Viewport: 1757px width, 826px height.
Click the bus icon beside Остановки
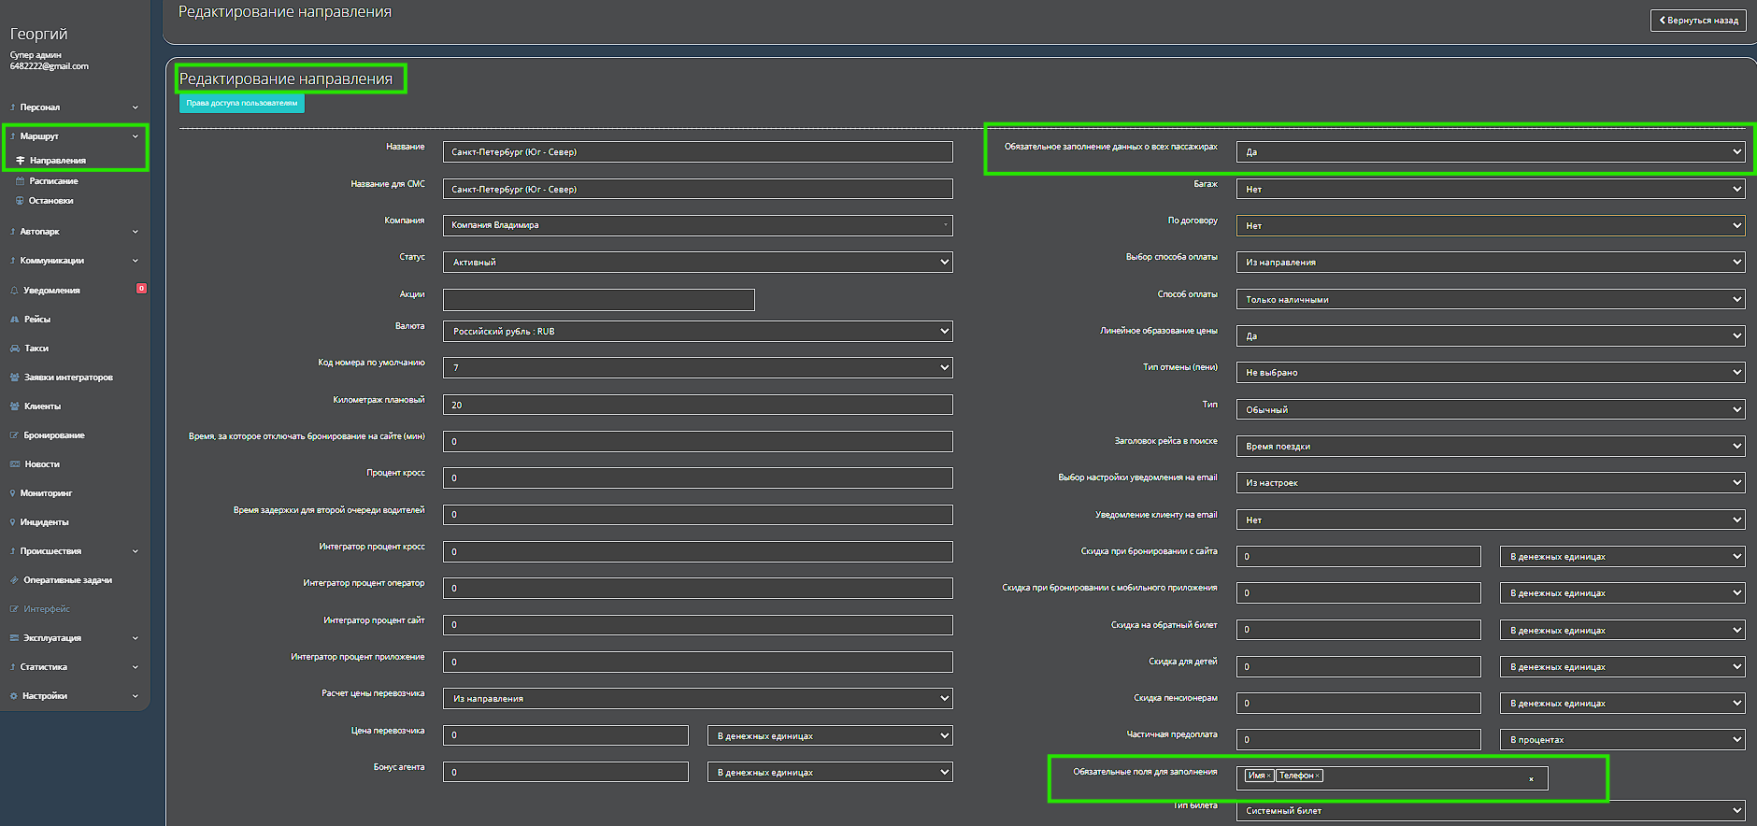[20, 201]
